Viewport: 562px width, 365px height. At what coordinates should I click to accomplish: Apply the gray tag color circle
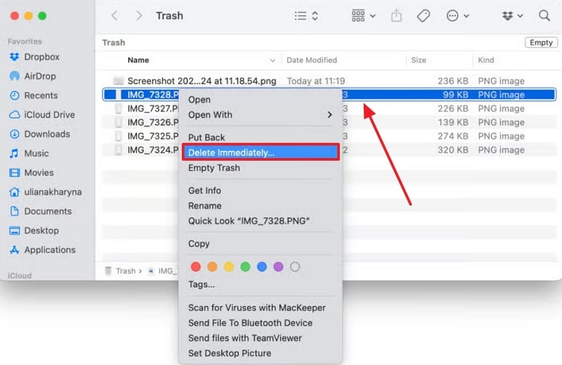point(295,266)
